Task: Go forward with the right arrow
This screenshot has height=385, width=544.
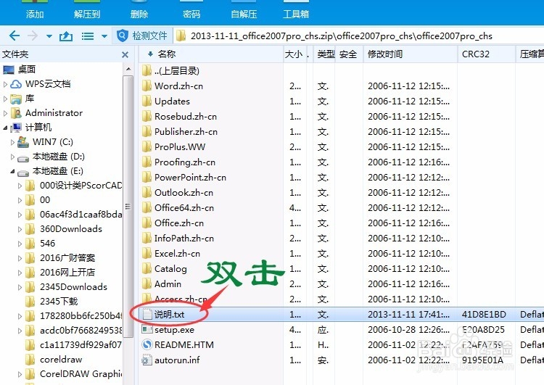Action: (33, 36)
